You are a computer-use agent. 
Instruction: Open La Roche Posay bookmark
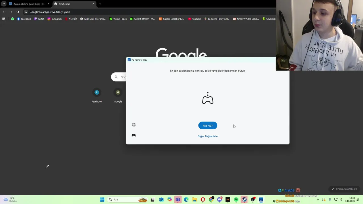217,19
